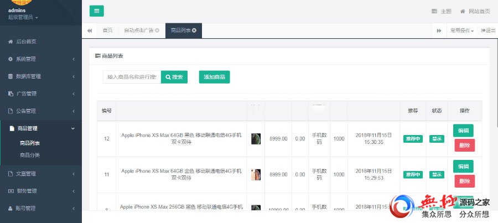Expand the 系统管理 sidebar menu

point(41,59)
